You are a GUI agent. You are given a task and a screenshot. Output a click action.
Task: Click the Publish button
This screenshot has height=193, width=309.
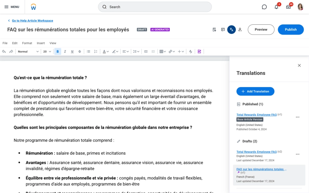(290, 30)
